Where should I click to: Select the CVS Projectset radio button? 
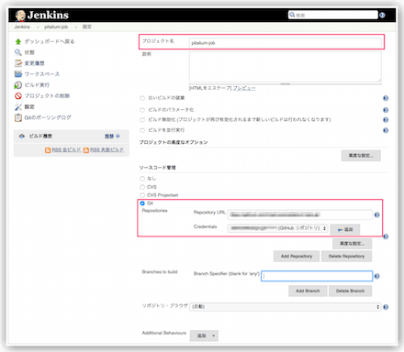pyautogui.click(x=142, y=195)
